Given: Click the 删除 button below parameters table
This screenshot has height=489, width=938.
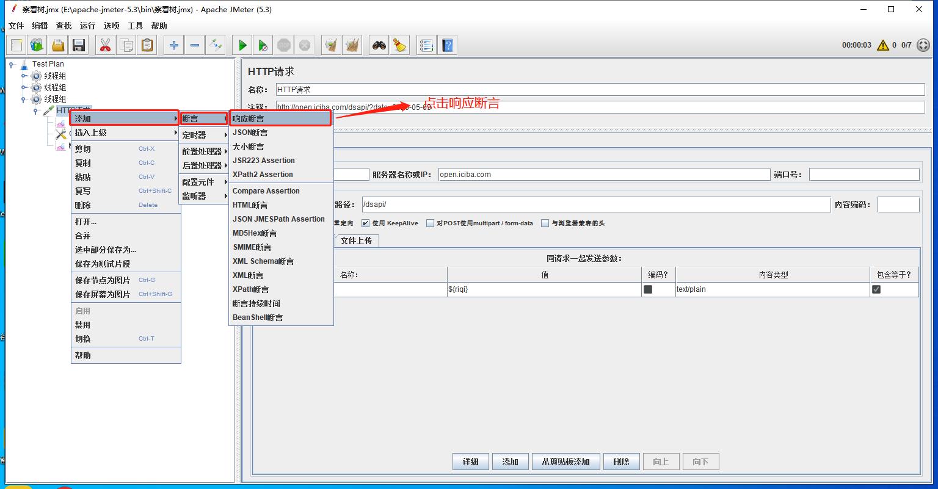Looking at the screenshot, I should [x=622, y=462].
